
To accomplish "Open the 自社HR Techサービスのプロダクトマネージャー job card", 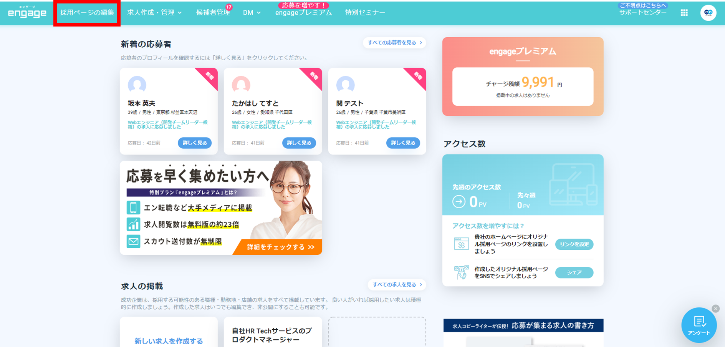I will click(273, 333).
